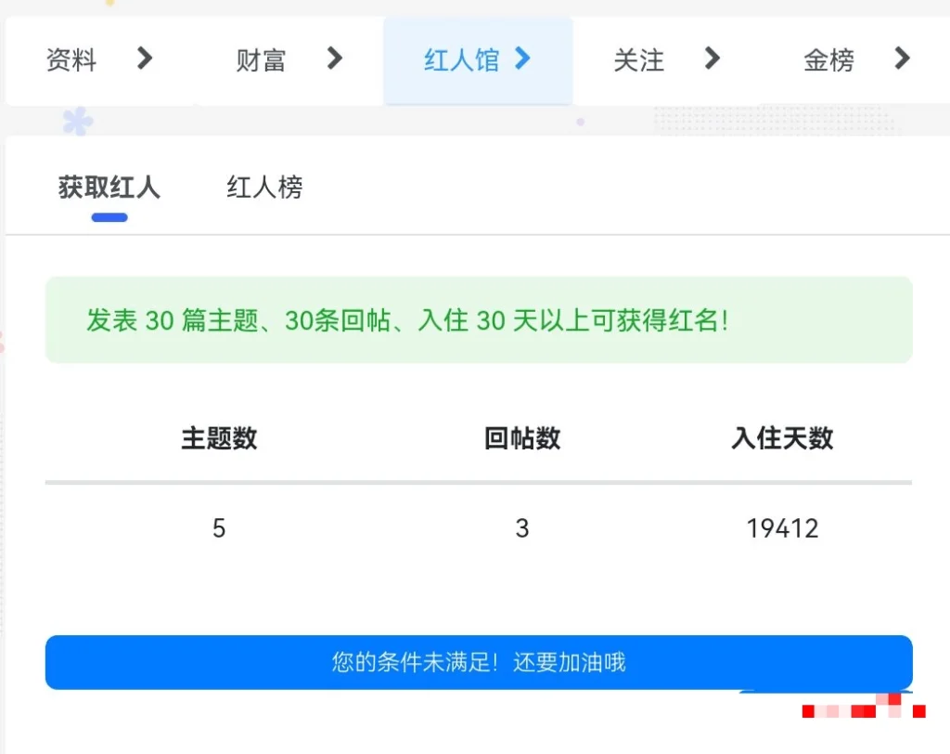Click the reply count value 3
Image resolution: width=950 pixels, height=754 pixels.
point(522,528)
